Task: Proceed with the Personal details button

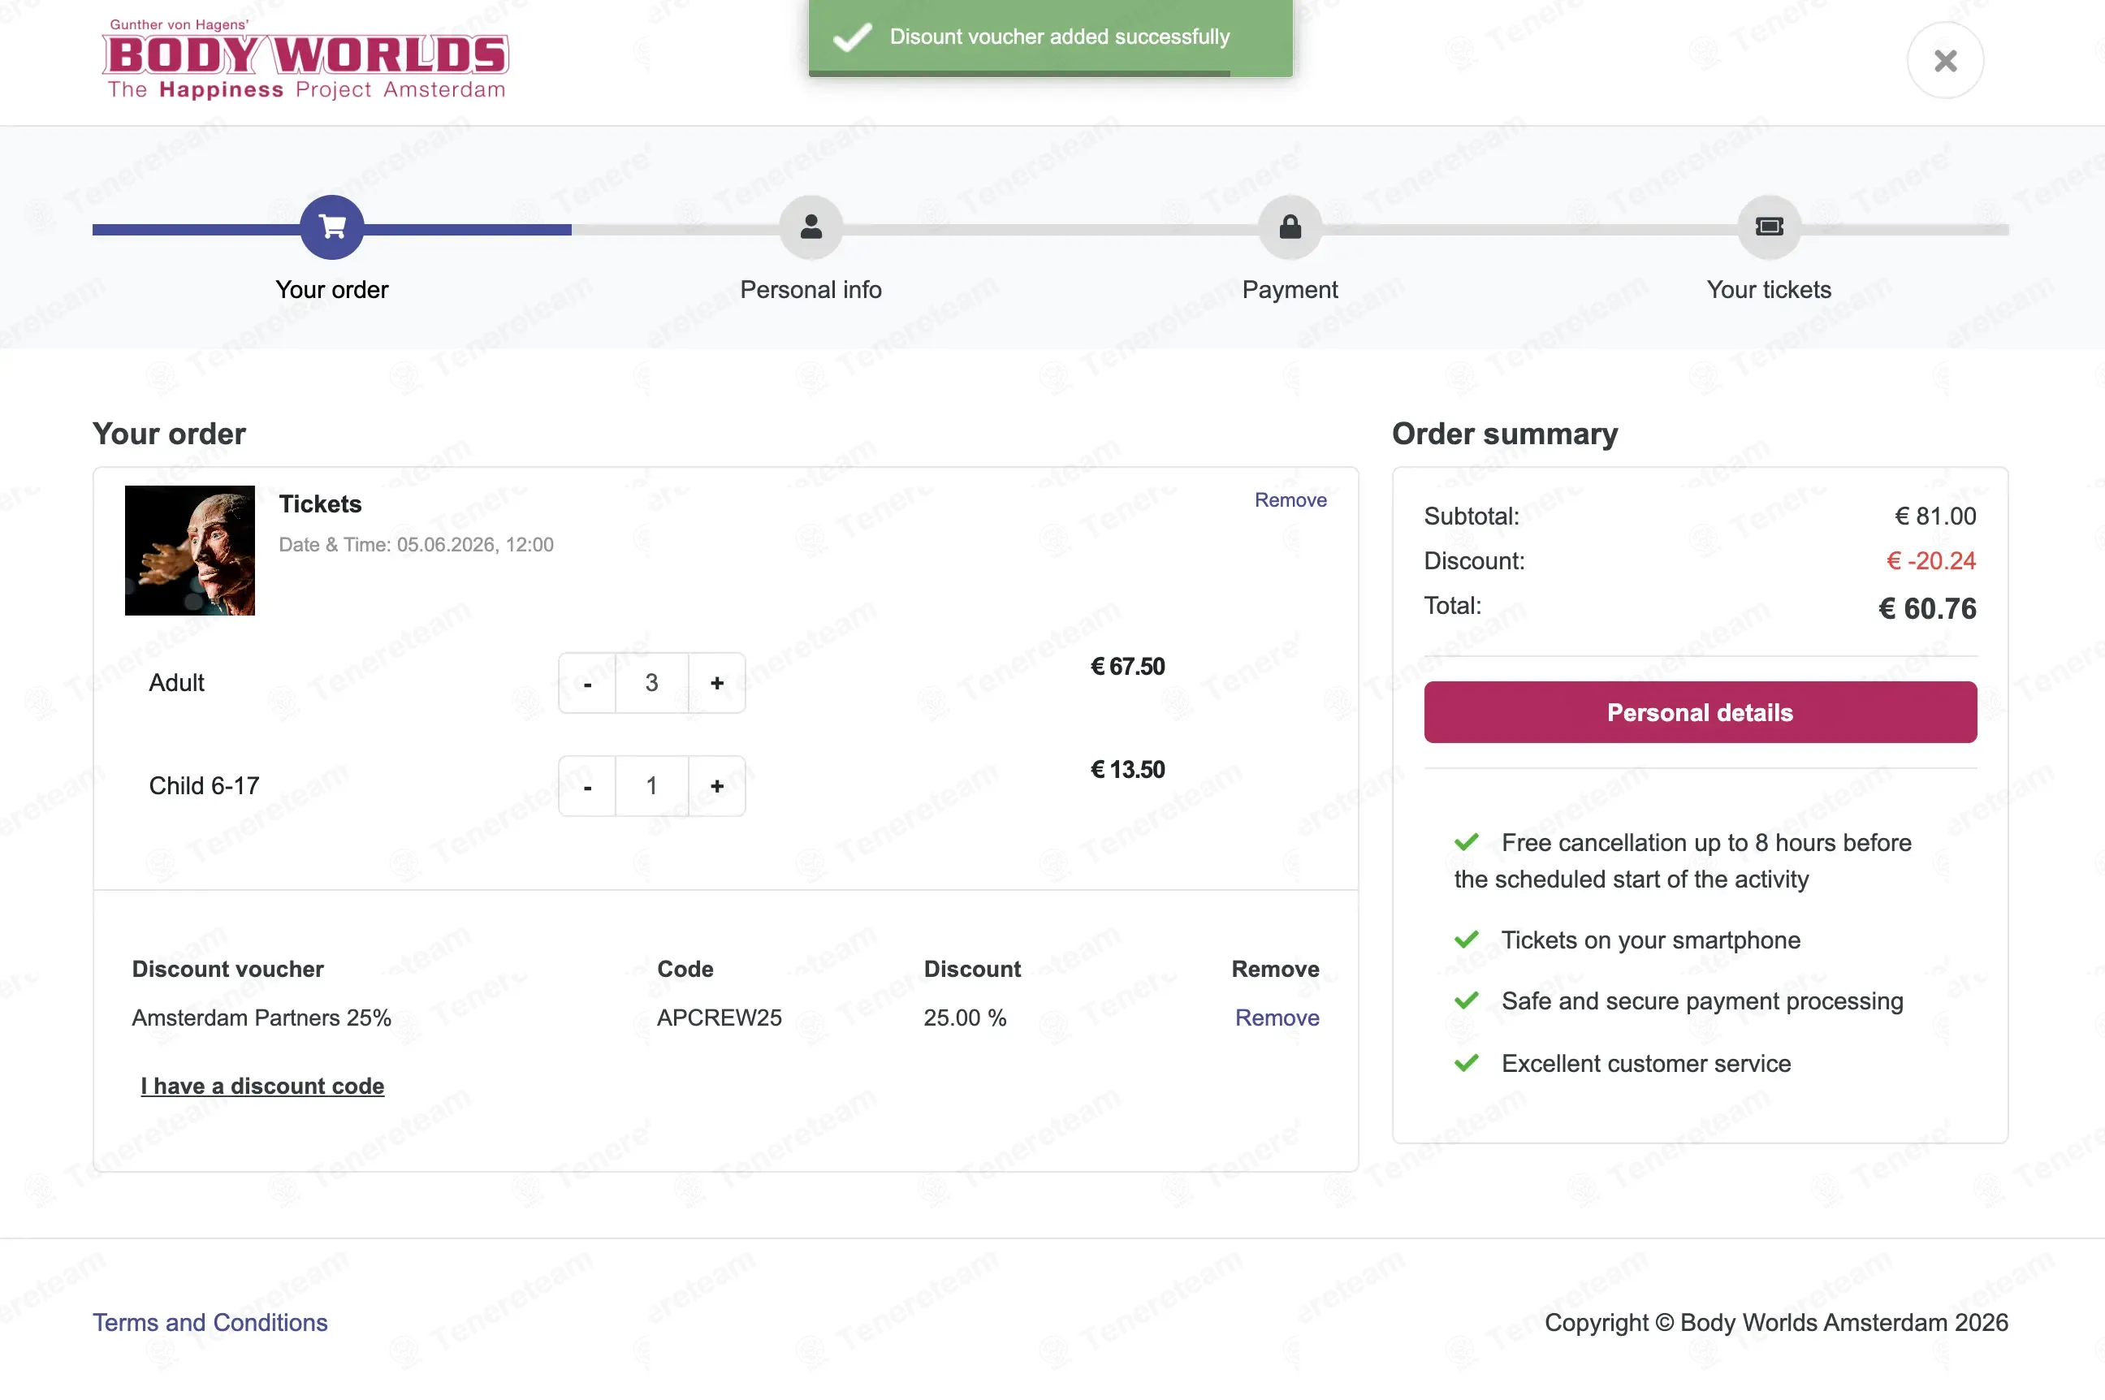Action: pos(1700,712)
